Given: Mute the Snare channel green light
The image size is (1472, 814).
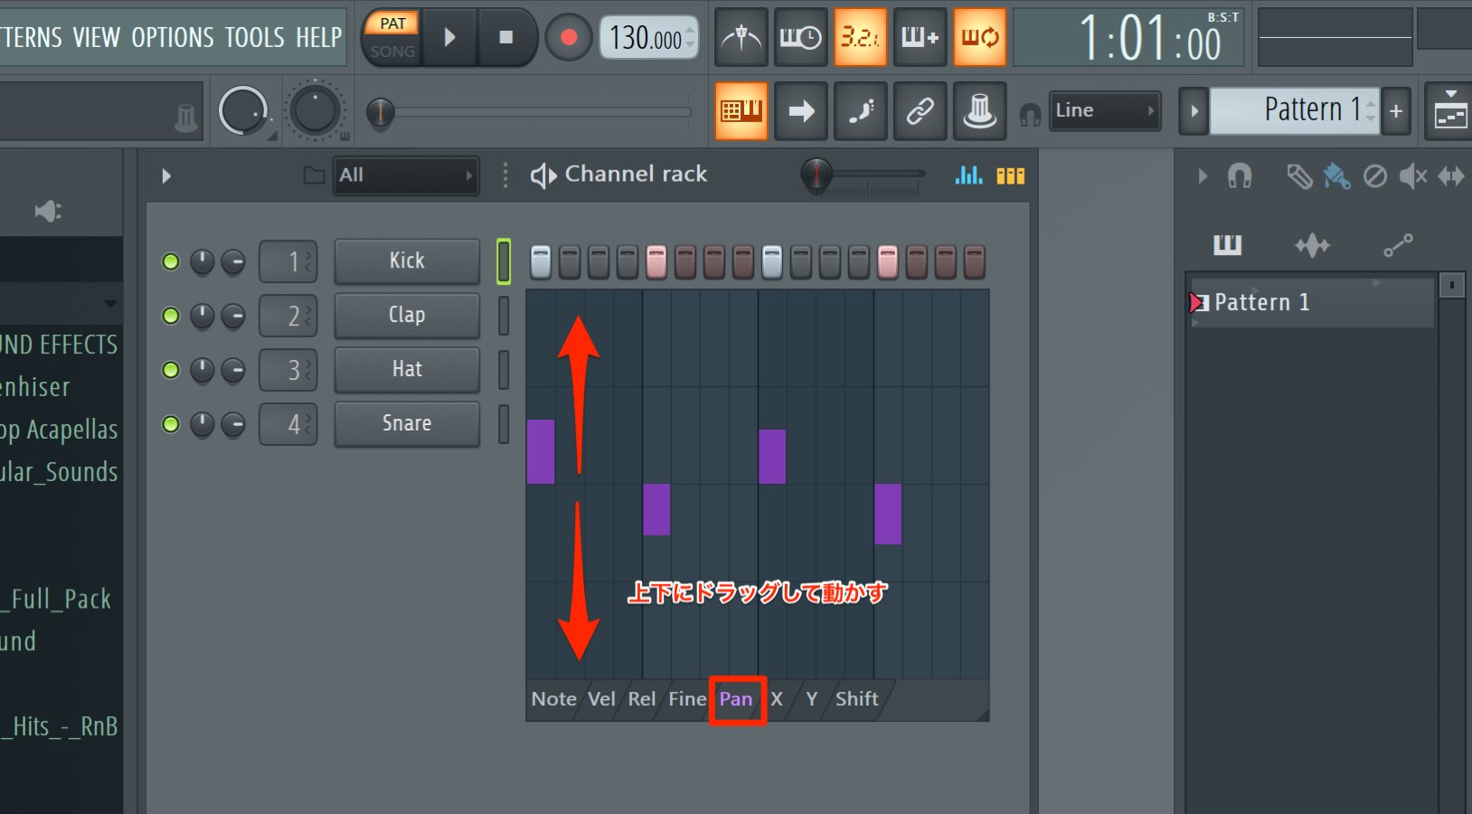Looking at the screenshot, I should (x=170, y=424).
